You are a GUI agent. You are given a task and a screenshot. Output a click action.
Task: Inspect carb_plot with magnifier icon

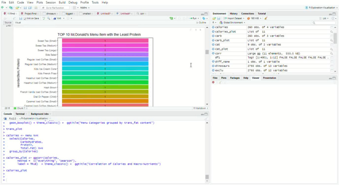[332, 40]
